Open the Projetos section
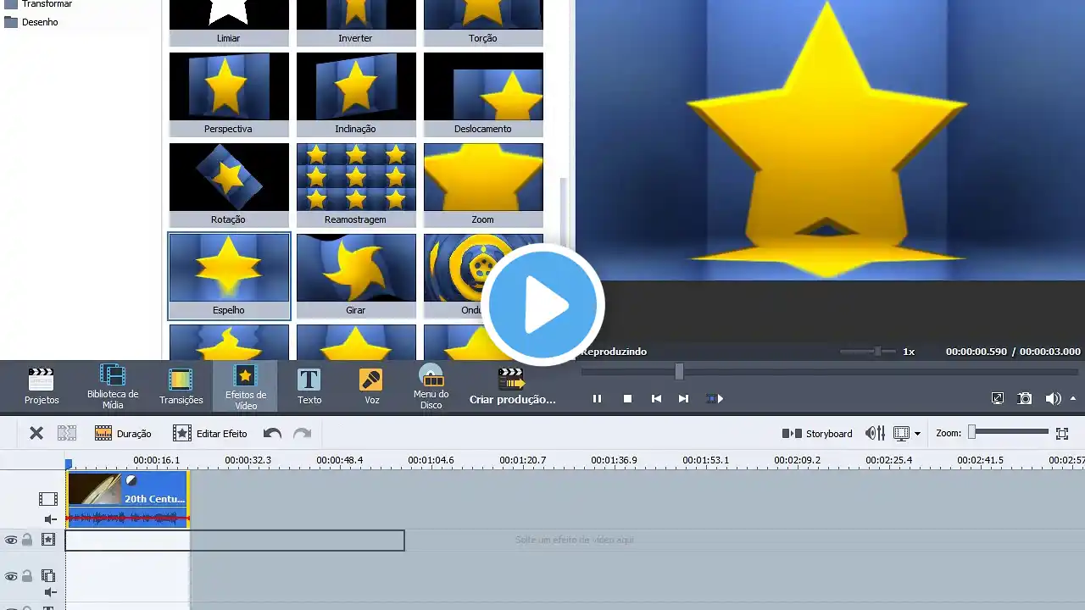Screen dimensions: 1085x610 42,386
